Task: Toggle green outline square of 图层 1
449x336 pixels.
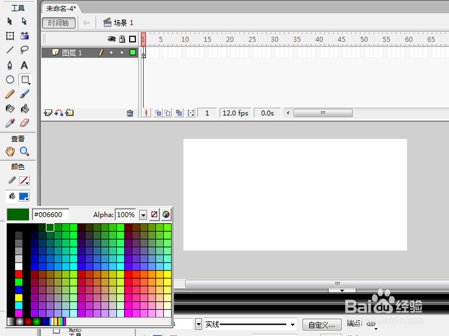Action: (x=132, y=52)
